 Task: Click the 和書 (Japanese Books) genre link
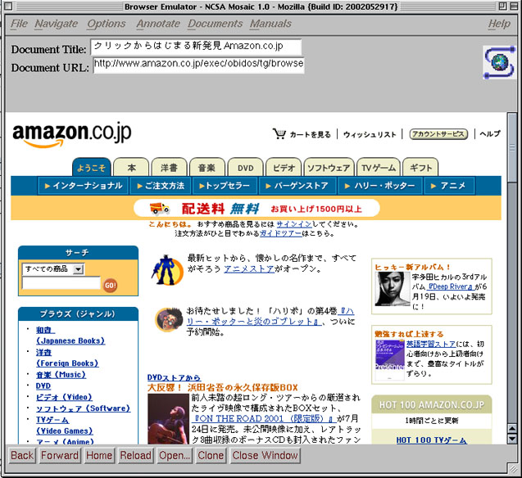pyautogui.click(x=70, y=335)
